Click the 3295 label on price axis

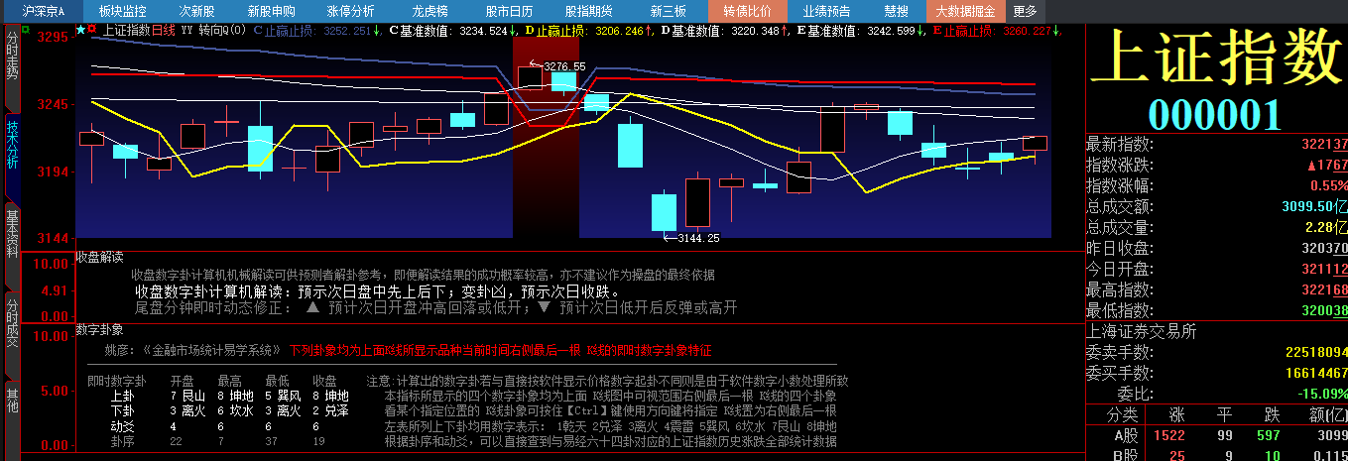click(51, 37)
